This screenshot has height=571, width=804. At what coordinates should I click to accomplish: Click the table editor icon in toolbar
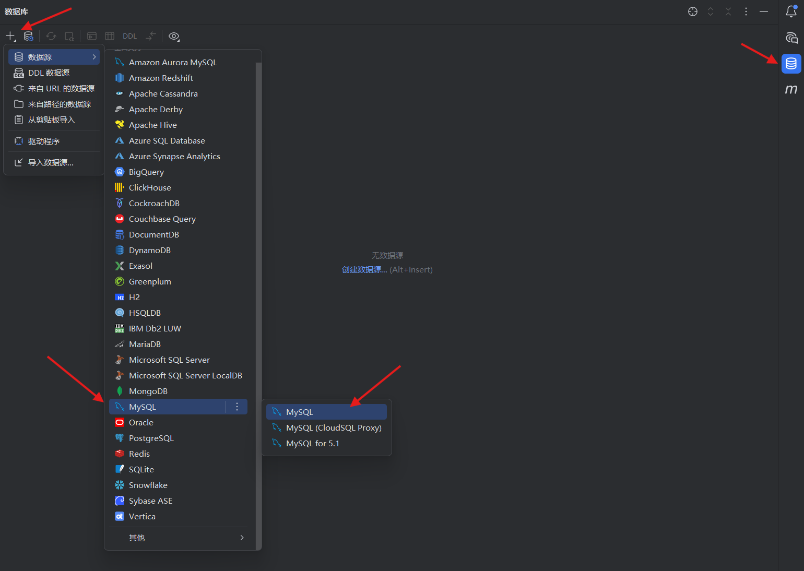pyautogui.click(x=110, y=36)
